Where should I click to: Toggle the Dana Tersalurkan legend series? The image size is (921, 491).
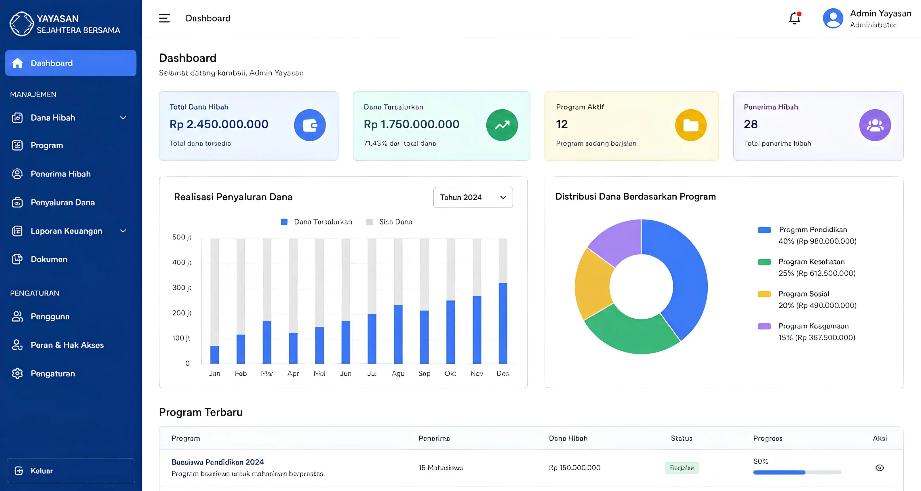coord(316,222)
